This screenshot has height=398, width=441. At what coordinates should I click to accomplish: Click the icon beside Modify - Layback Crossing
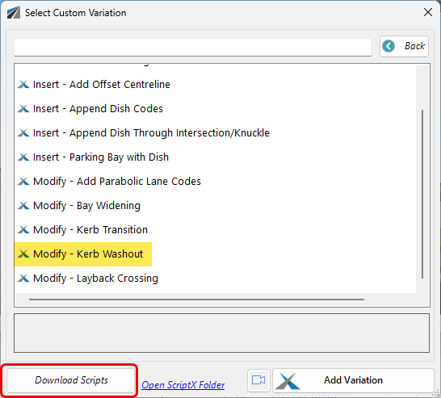[x=23, y=278]
